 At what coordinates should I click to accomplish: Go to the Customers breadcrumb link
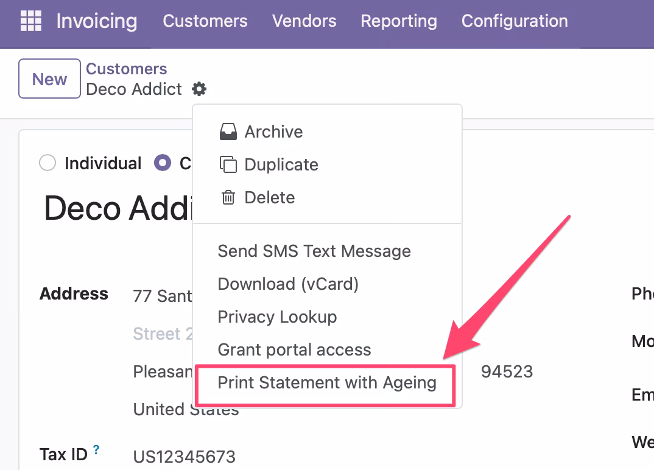pyautogui.click(x=127, y=68)
